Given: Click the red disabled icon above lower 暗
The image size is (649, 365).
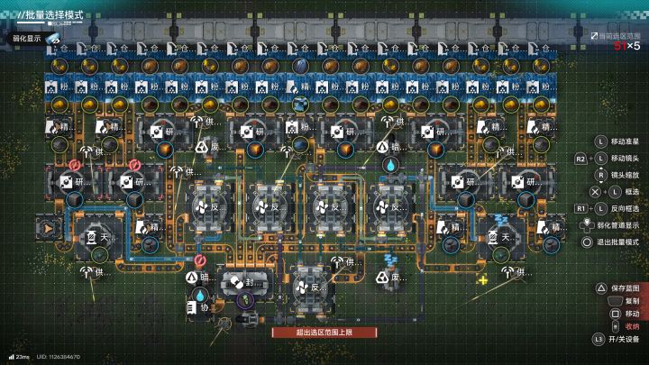Looking at the screenshot, I should (200, 260).
